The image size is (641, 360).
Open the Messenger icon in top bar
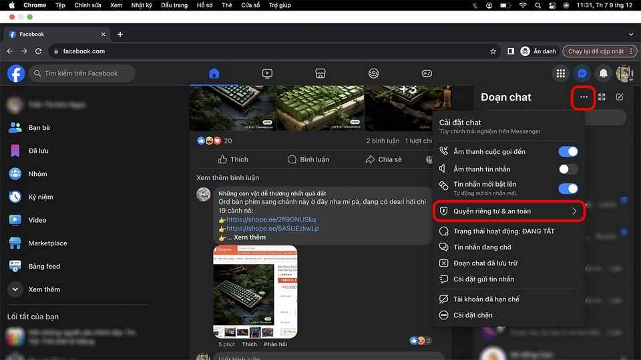coord(582,73)
